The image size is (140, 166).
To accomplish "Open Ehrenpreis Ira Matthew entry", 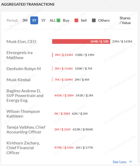I will (x=19, y=55).
